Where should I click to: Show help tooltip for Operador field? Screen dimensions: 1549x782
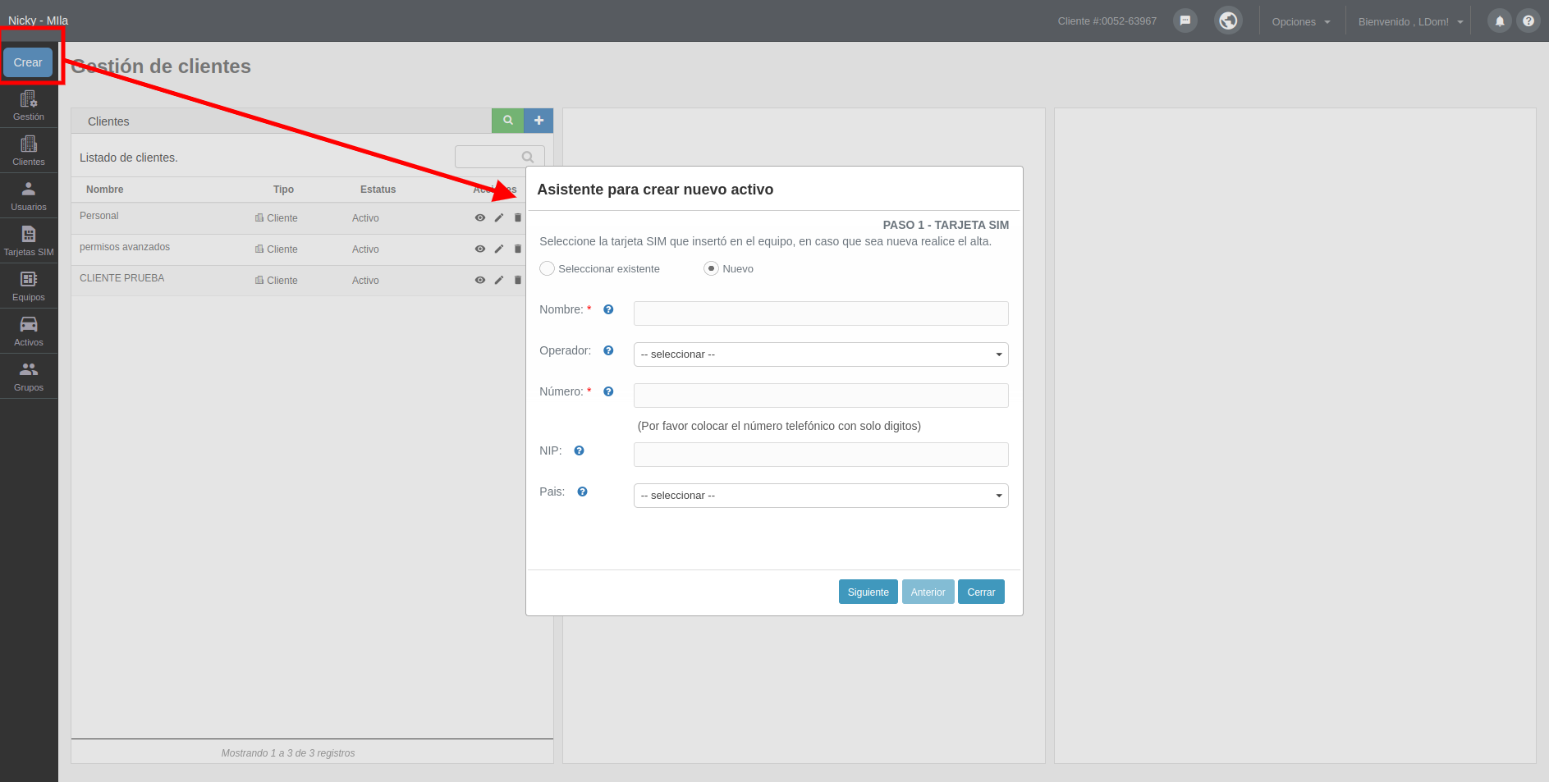(x=608, y=350)
